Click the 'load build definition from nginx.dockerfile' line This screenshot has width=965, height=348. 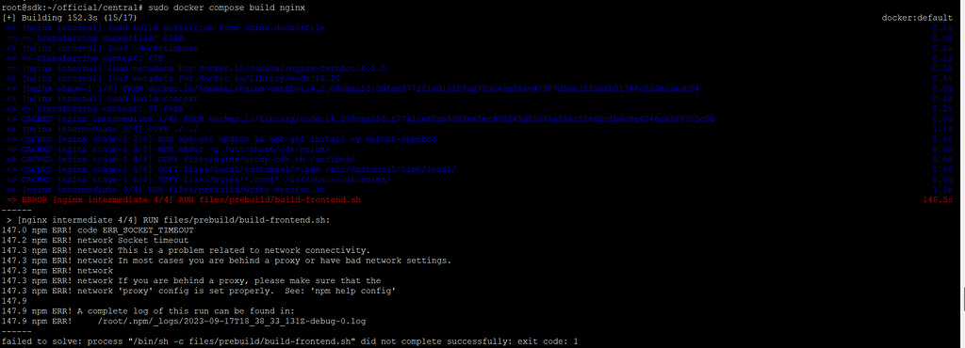pos(166,27)
